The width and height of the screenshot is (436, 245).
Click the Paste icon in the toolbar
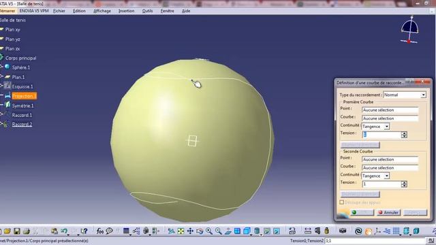tap(54, 231)
